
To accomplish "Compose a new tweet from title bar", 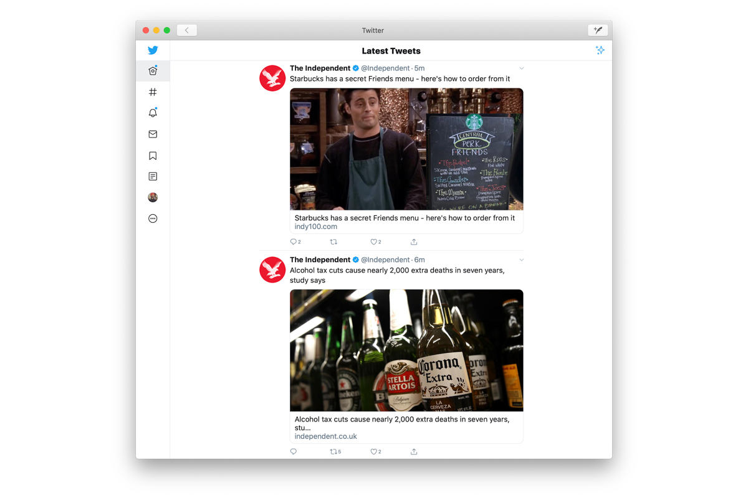I will coord(598,30).
